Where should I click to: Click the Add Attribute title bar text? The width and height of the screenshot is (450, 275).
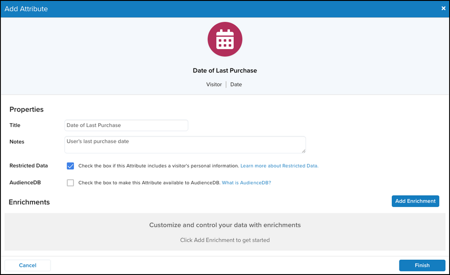26,9
